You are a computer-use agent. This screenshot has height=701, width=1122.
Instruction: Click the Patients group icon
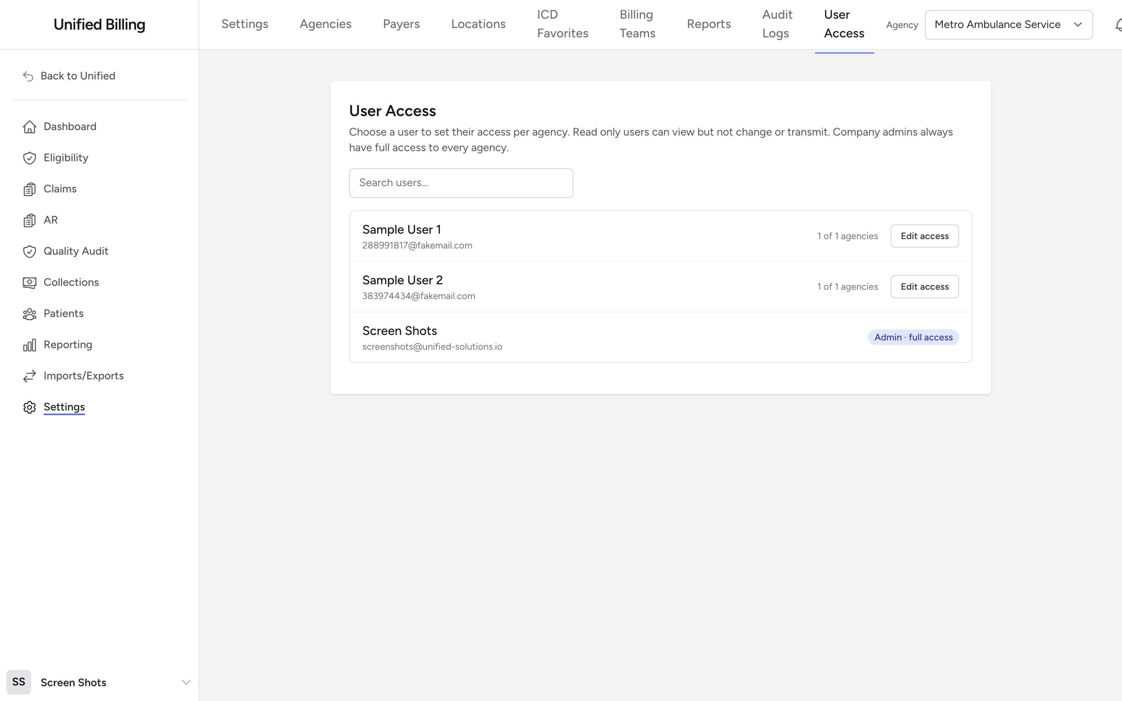[30, 314]
